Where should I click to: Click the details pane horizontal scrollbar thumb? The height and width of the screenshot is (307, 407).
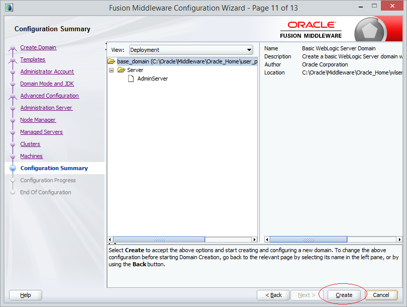click(x=309, y=240)
